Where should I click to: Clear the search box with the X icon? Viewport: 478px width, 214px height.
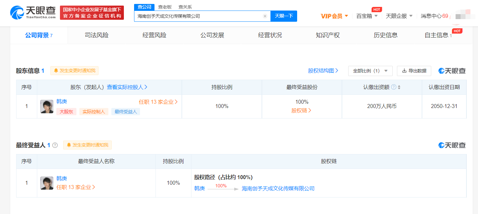pos(265,16)
